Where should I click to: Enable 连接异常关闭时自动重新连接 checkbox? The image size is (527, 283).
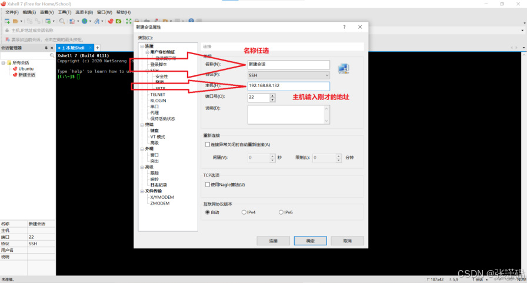208,145
